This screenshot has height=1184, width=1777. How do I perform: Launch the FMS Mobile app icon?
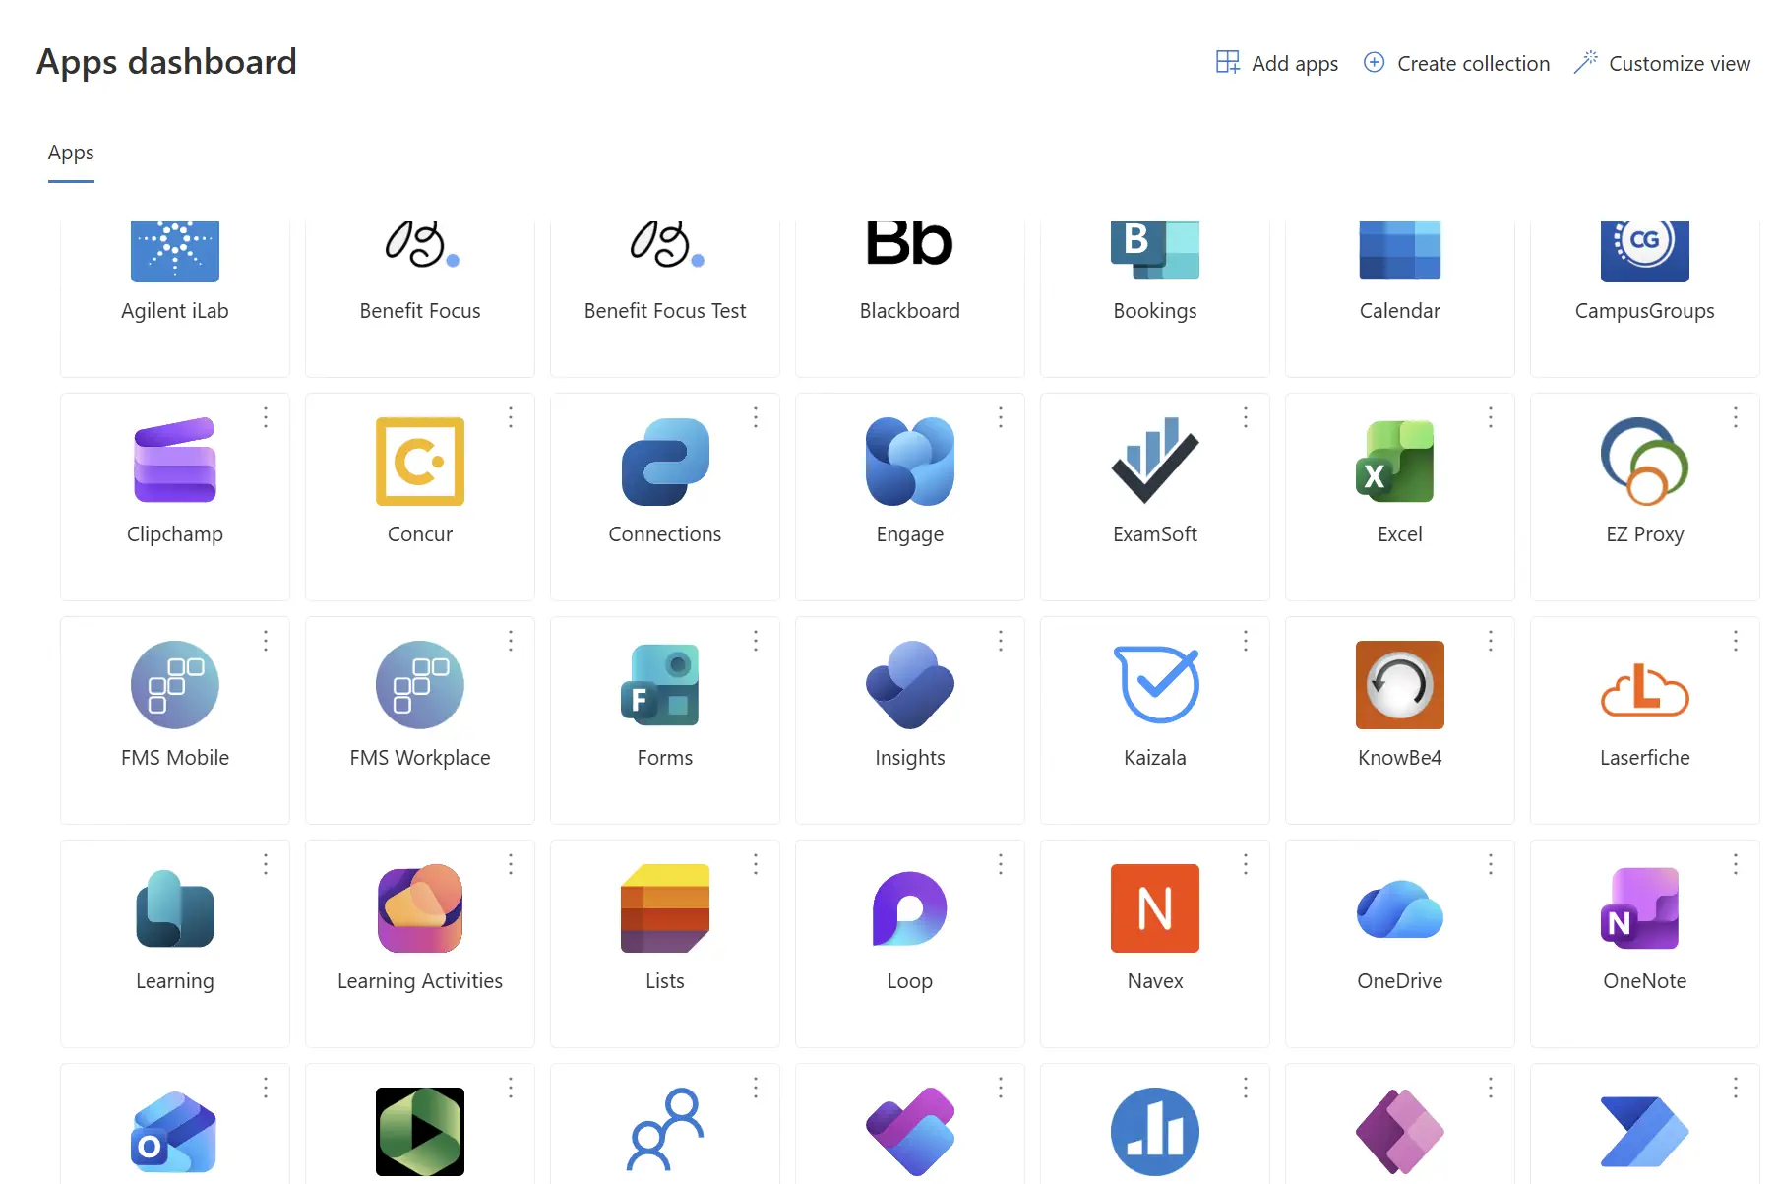pos(175,685)
